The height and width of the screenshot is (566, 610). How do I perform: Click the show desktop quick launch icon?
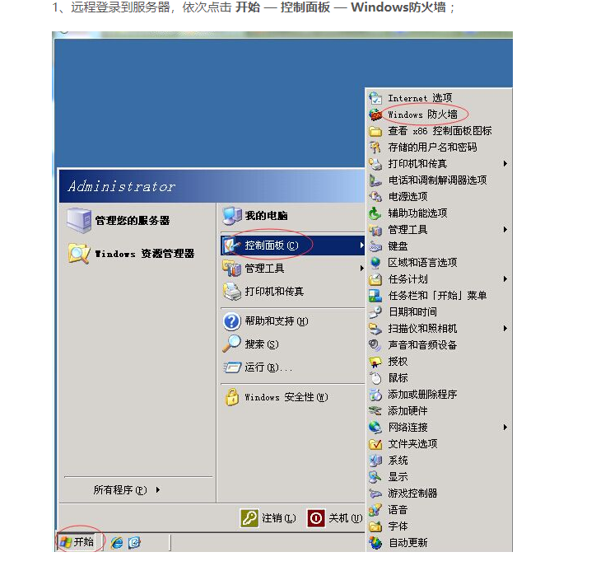134,542
